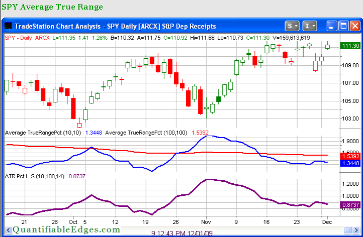Click the left scroll arrow at chart bottom
Viewport: 363px width, 237px height.
click(9, 230)
